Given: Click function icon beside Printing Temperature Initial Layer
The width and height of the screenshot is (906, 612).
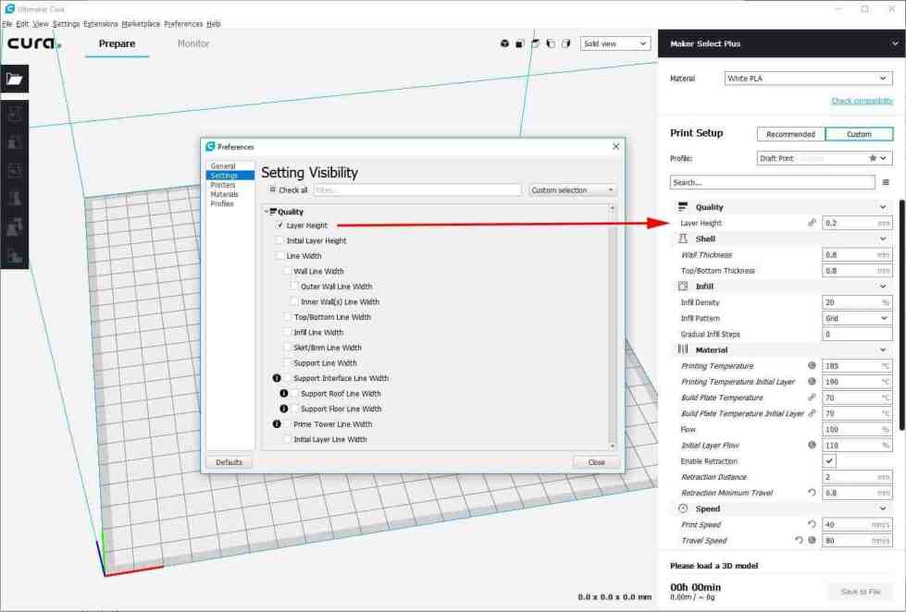Looking at the screenshot, I should pos(812,382).
